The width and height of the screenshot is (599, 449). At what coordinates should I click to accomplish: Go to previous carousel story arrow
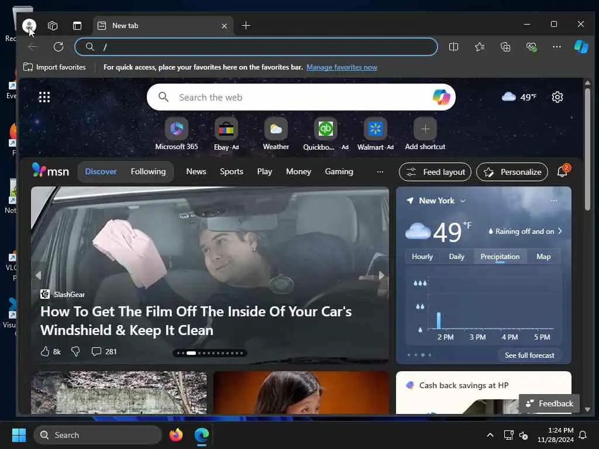click(38, 275)
